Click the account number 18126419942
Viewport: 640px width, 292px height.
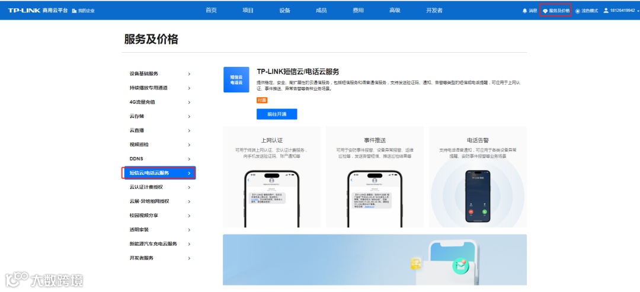pos(622,11)
